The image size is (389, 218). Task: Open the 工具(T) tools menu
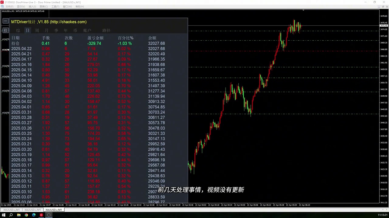[55, 6]
